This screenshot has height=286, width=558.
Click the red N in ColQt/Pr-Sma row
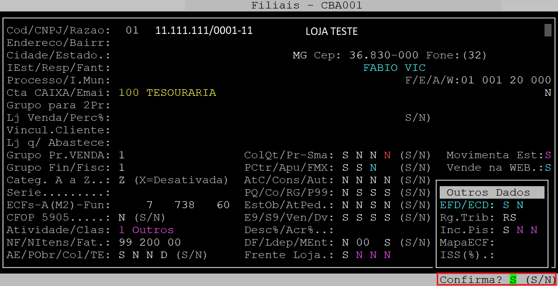pyautogui.click(x=386, y=155)
